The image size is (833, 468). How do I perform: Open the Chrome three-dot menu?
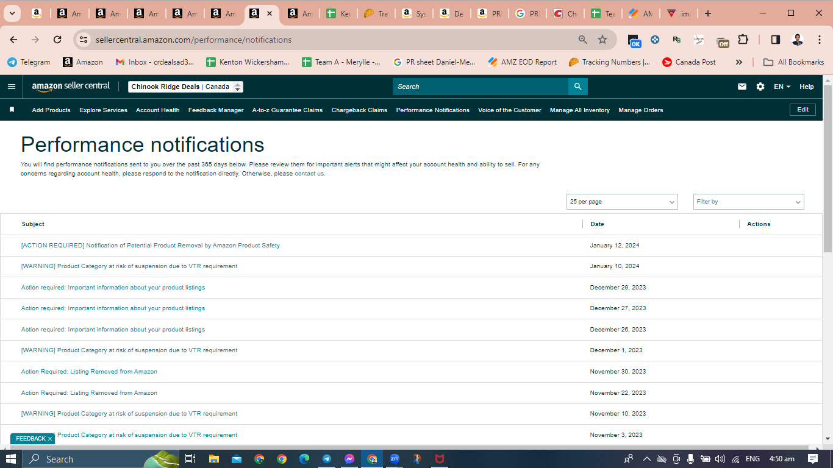click(x=820, y=40)
